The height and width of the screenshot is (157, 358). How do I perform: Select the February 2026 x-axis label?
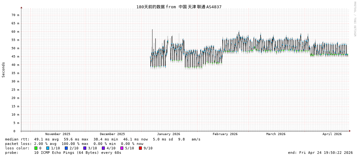(x=225, y=134)
